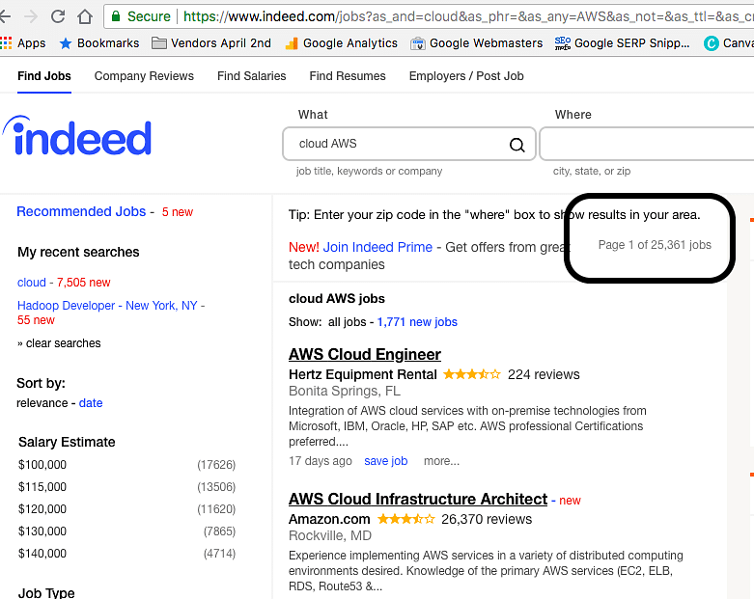Show the 1,771 new jobs

pyautogui.click(x=417, y=322)
